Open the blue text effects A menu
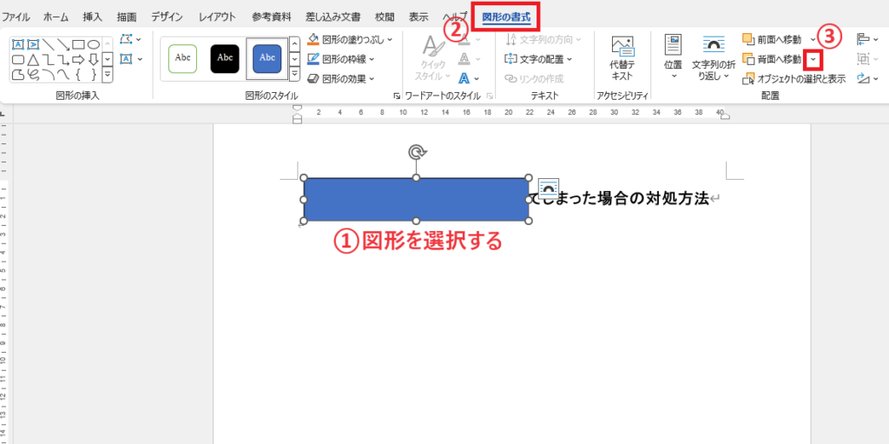The width and height of the screenshot is (889, 444). point(468,78)
